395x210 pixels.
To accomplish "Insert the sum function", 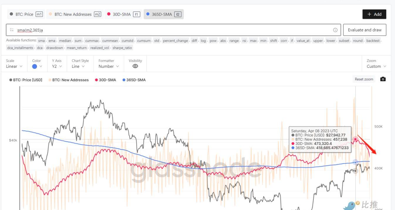I will tap(78, 41).
